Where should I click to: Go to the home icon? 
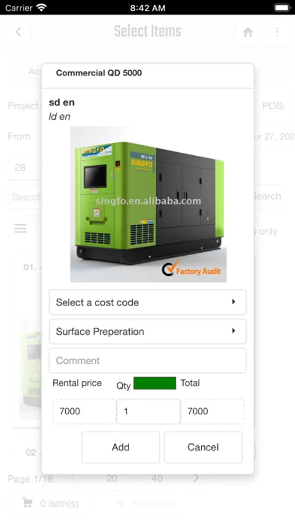click(248, 32)
